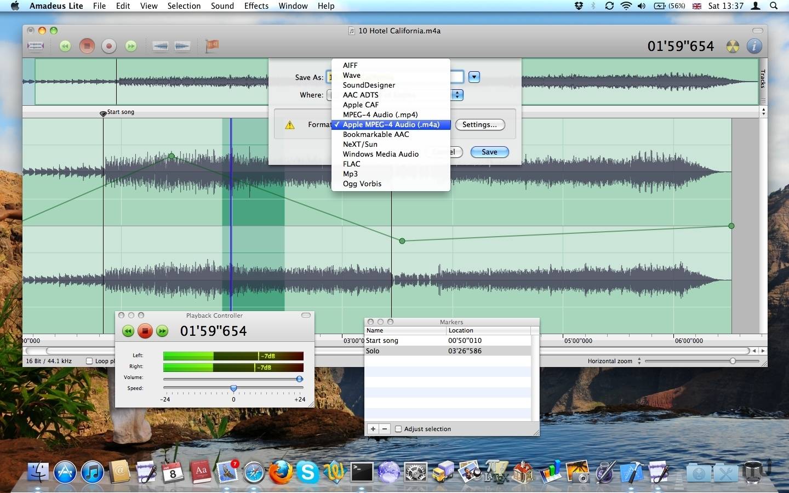Open the Selection menu in menu bar
The height and width of the screenshot is (493, 789).
(184, 6)
